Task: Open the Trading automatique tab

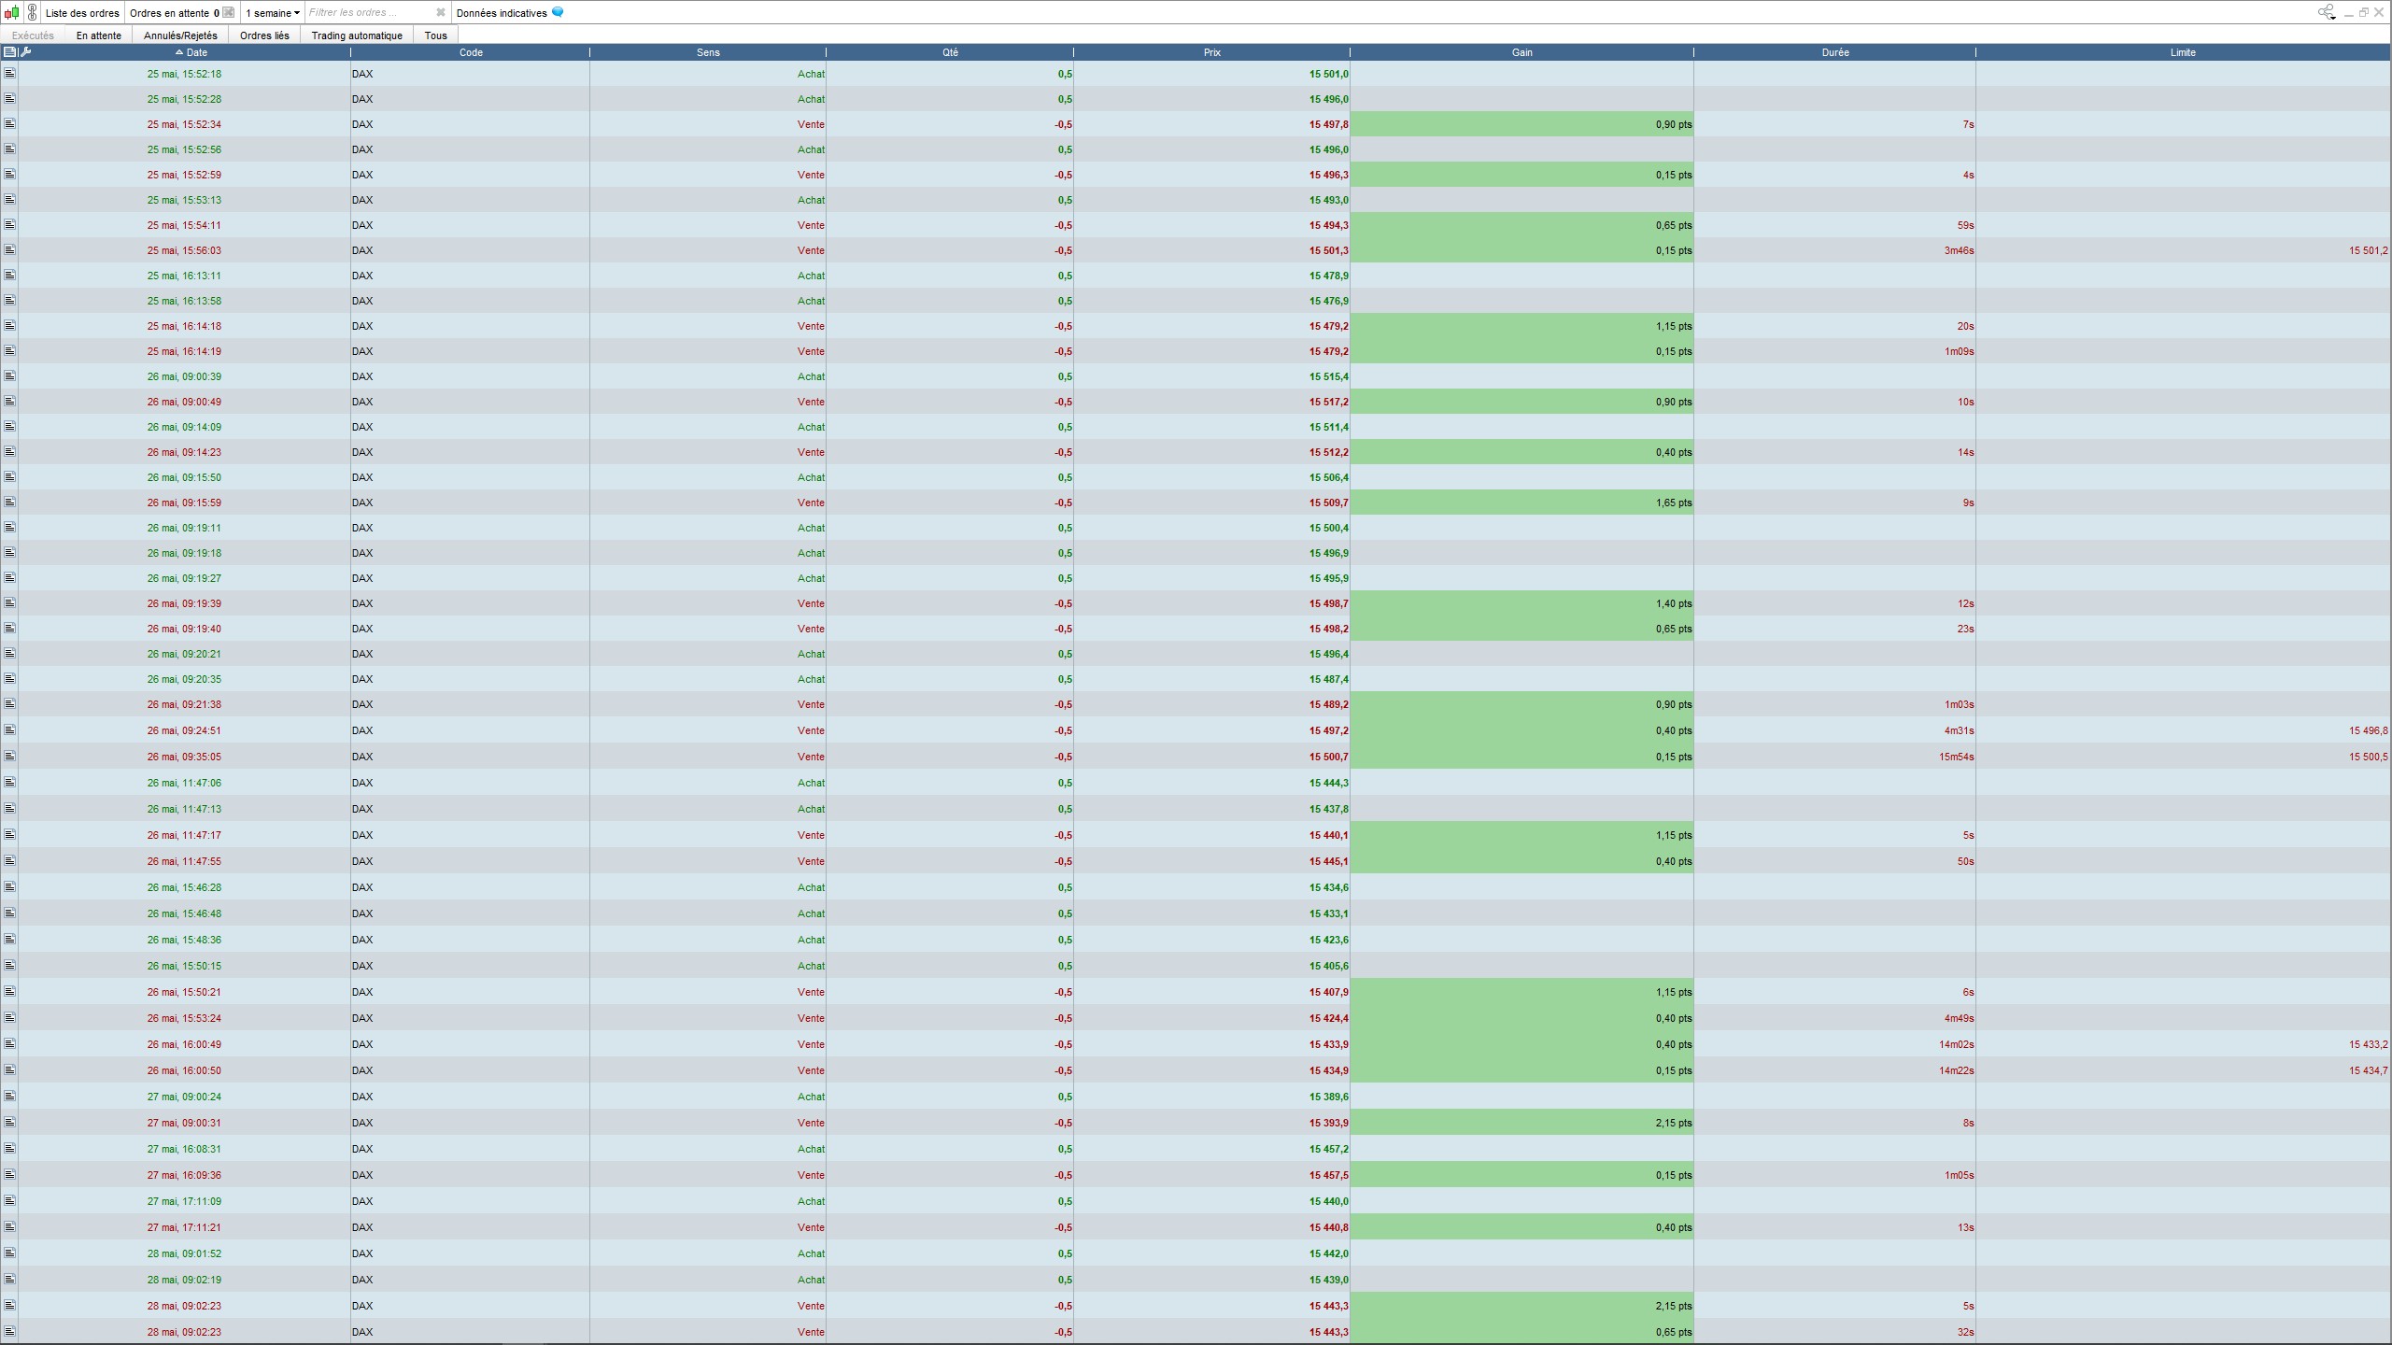Action: click(357, 35)
